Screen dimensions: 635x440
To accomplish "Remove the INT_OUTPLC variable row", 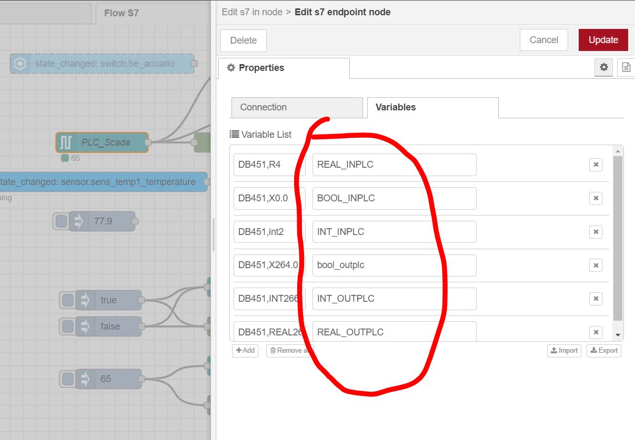I will tap(596, 299).
